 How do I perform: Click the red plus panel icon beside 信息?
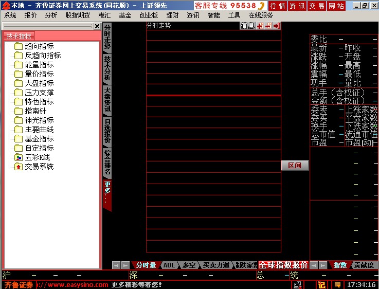point(260,26)
